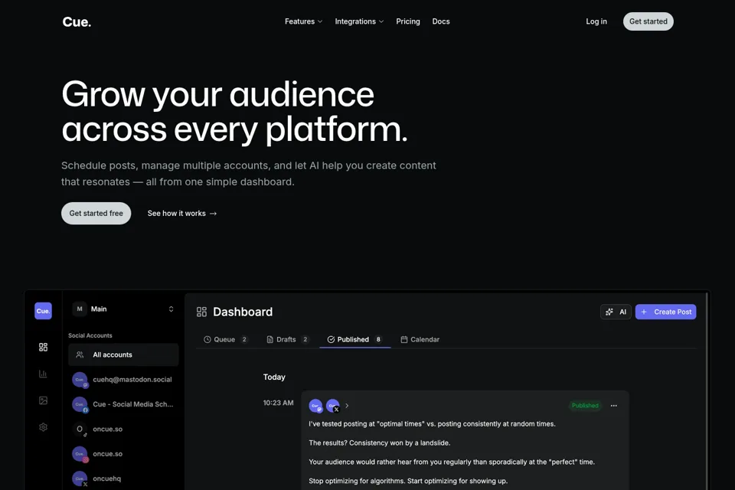This screenshot has width=735, height=490.
Task: Go to the Pricing page
Action: click(408, 21)
